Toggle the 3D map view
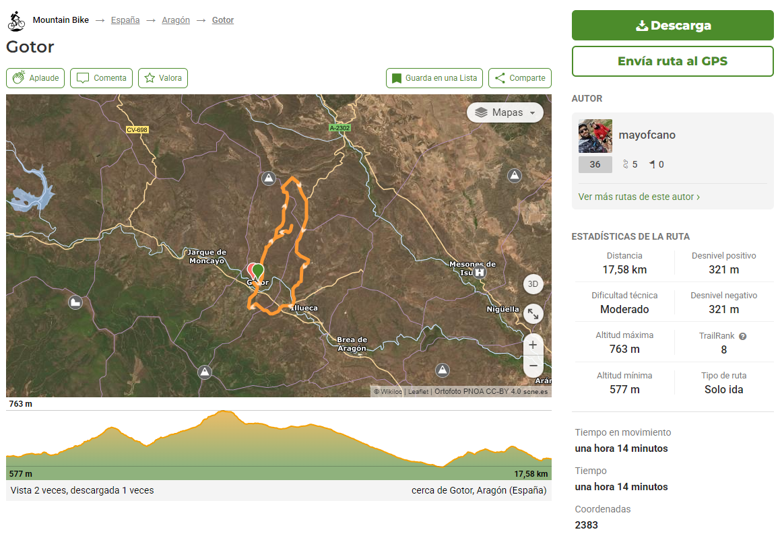The image size is (780, 536). coord(533,284)
